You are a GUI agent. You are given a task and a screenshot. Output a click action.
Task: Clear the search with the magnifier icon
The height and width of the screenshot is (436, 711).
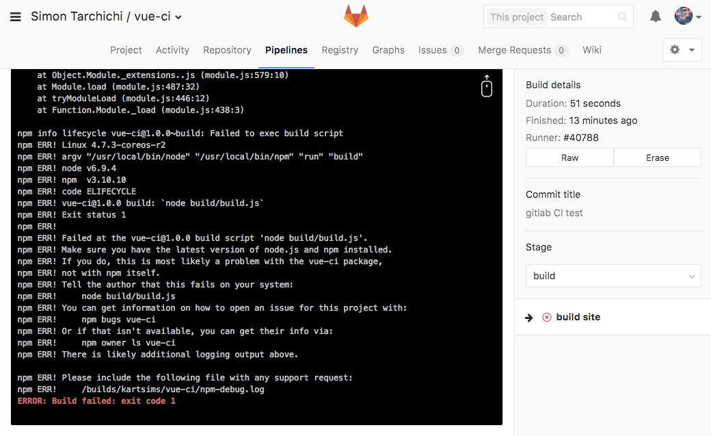point(622,16)
